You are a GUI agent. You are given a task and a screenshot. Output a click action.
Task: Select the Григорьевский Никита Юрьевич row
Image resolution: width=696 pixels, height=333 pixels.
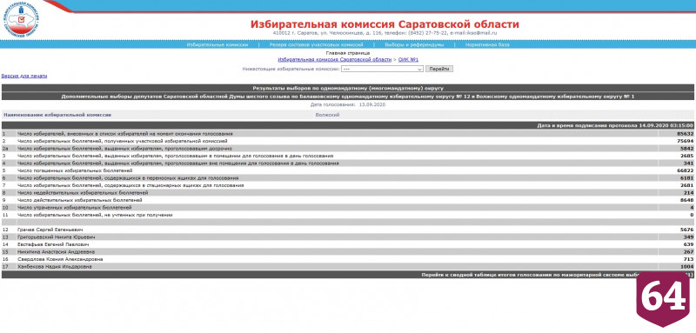coord(347,237)
